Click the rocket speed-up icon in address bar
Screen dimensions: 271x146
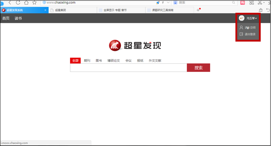[158, 2]
